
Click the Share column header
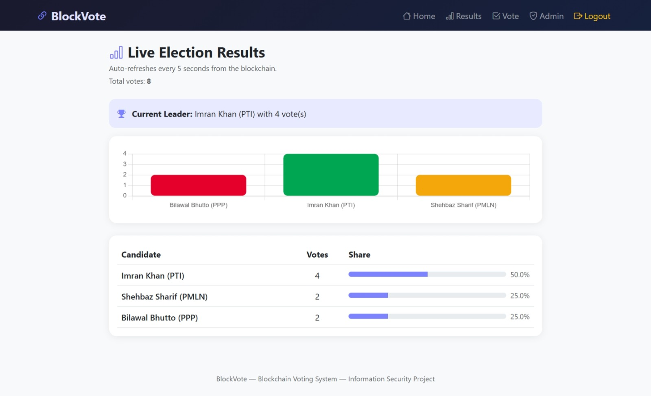point(359,255)
